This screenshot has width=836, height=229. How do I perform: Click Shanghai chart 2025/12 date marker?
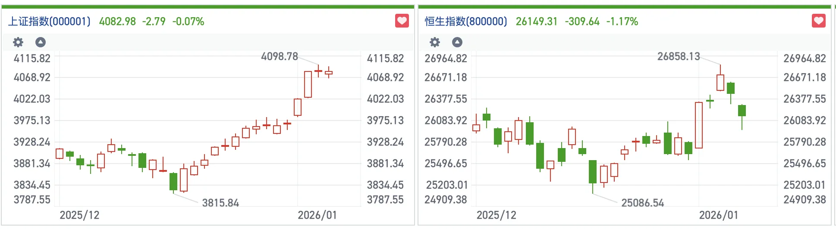tap(79, 215)
